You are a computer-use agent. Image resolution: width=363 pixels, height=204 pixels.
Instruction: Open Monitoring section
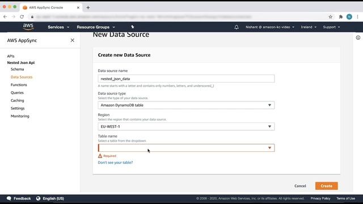point(20,116)
